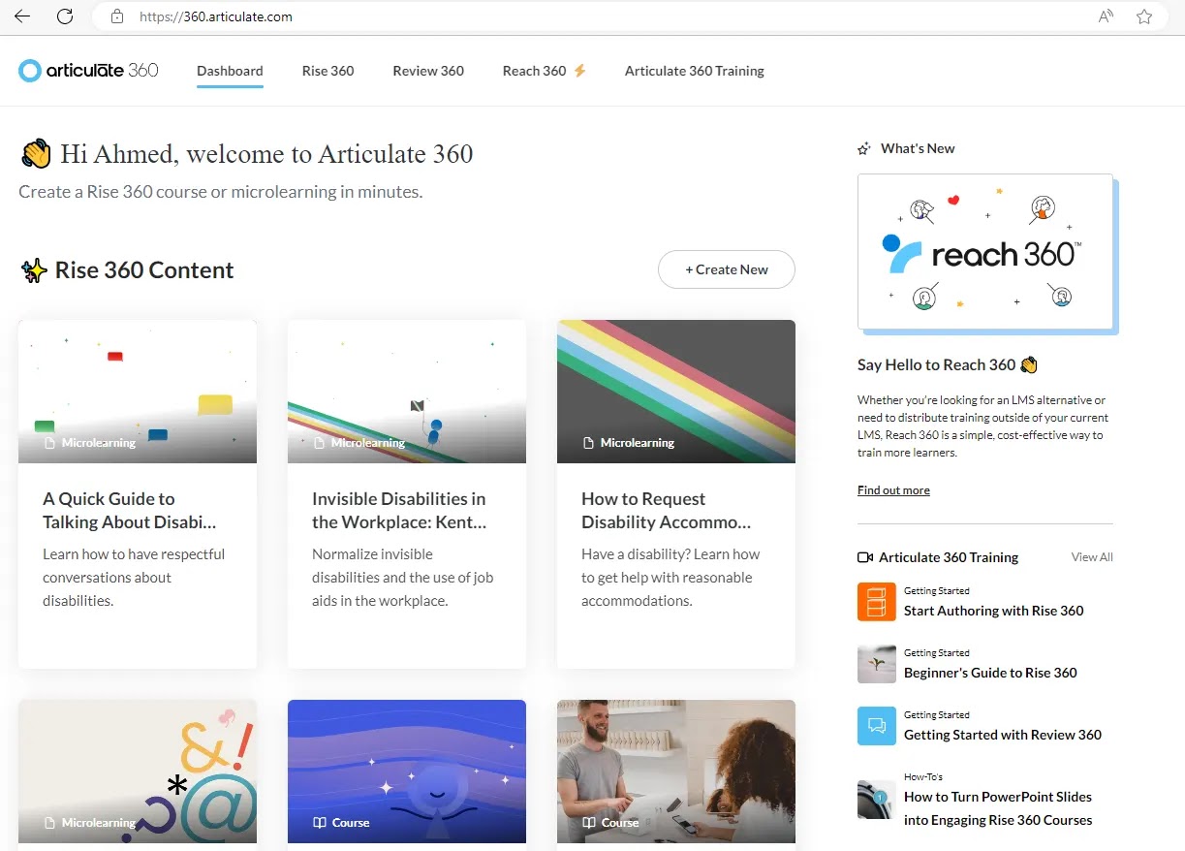Click 'Have a disability? Learn how' description text
The image size is (1185, 851).
pos(670,578)
